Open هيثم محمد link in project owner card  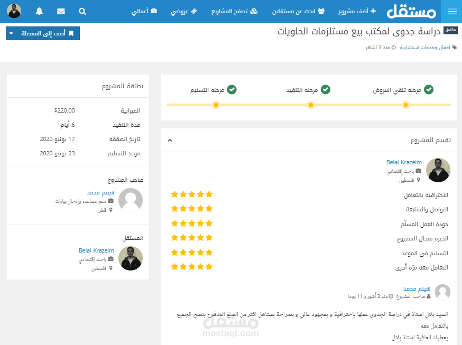[x=100, y=192]
